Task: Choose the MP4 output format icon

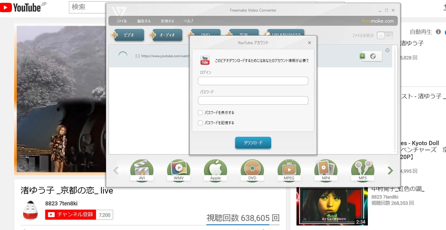Action: click(x=326, y=170)
